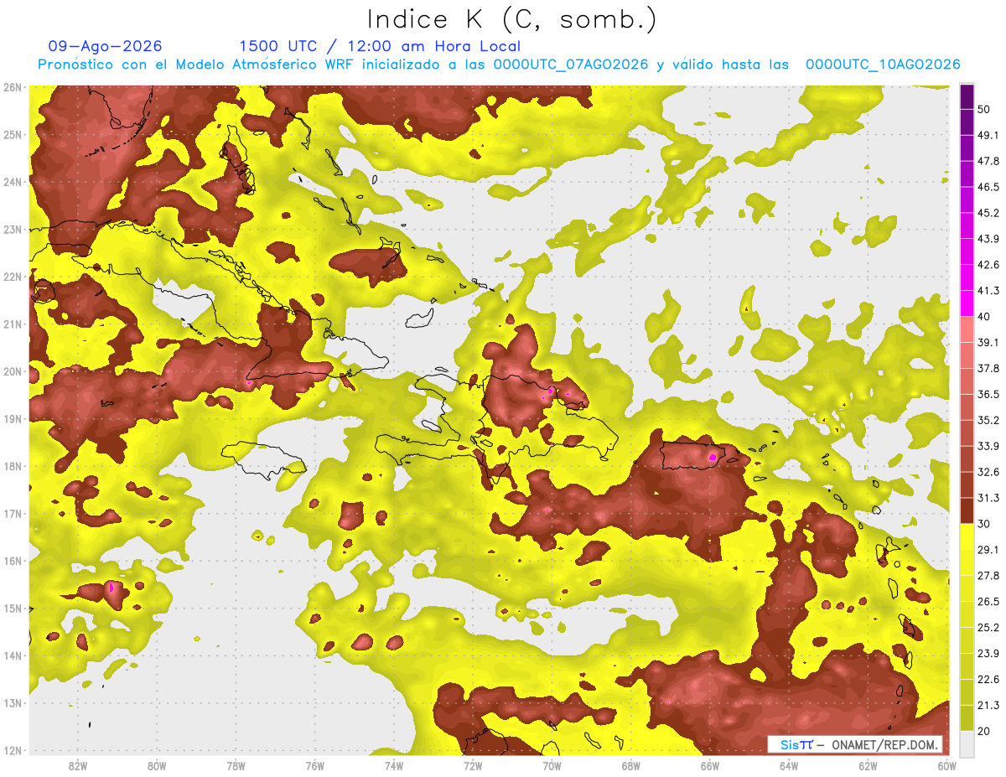Screen dimensions: 1006x777
Task: Click the colorbar label "29.1"
Action: 988,549
